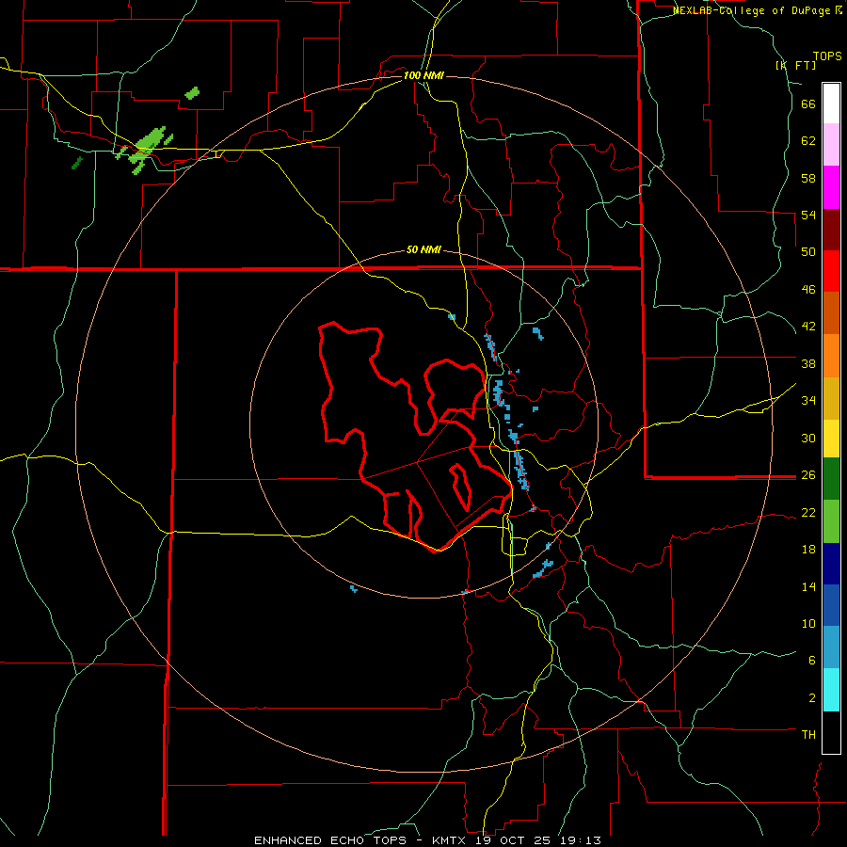The width and height of the screenshot is (847, 847).
Task: Pick the yellow legend color band
Action: [831, 439]
